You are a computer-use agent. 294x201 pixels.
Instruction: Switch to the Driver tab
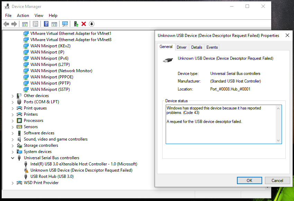(x=182, y=47)
